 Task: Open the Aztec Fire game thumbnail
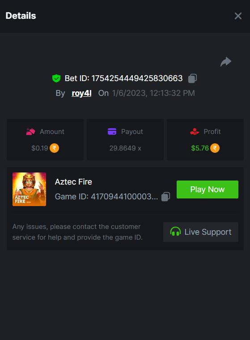(x=29, y=189)
